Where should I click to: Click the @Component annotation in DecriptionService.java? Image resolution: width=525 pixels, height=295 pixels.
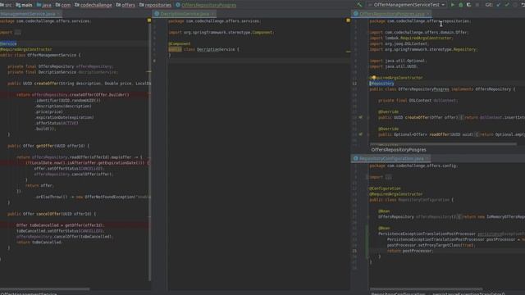point(179,43)
